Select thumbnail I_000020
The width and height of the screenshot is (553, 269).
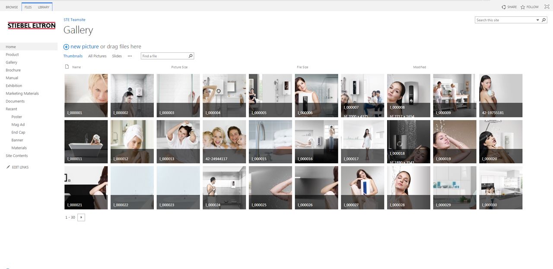[x=501, y=142]
